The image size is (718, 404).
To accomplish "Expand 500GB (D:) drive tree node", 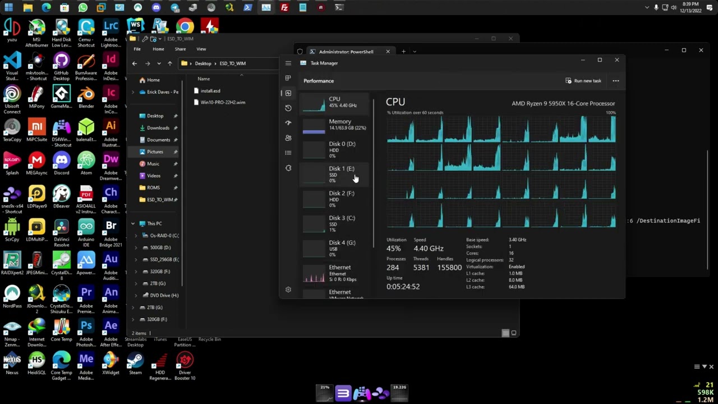I will coord(136,247).
